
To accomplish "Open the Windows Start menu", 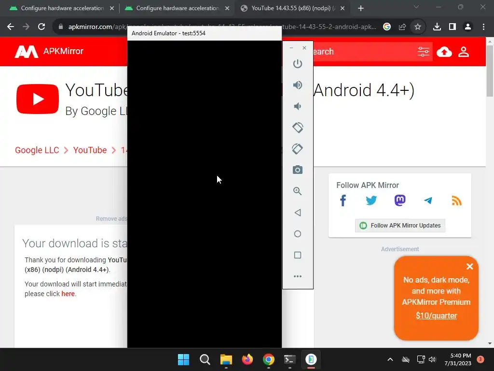I will coord(183,359).
